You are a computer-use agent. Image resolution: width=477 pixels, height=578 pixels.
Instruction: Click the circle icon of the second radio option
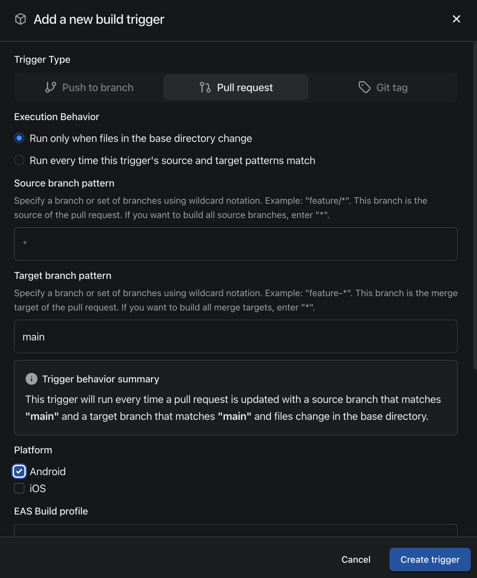pyautogui.click(x=19, y=160)
